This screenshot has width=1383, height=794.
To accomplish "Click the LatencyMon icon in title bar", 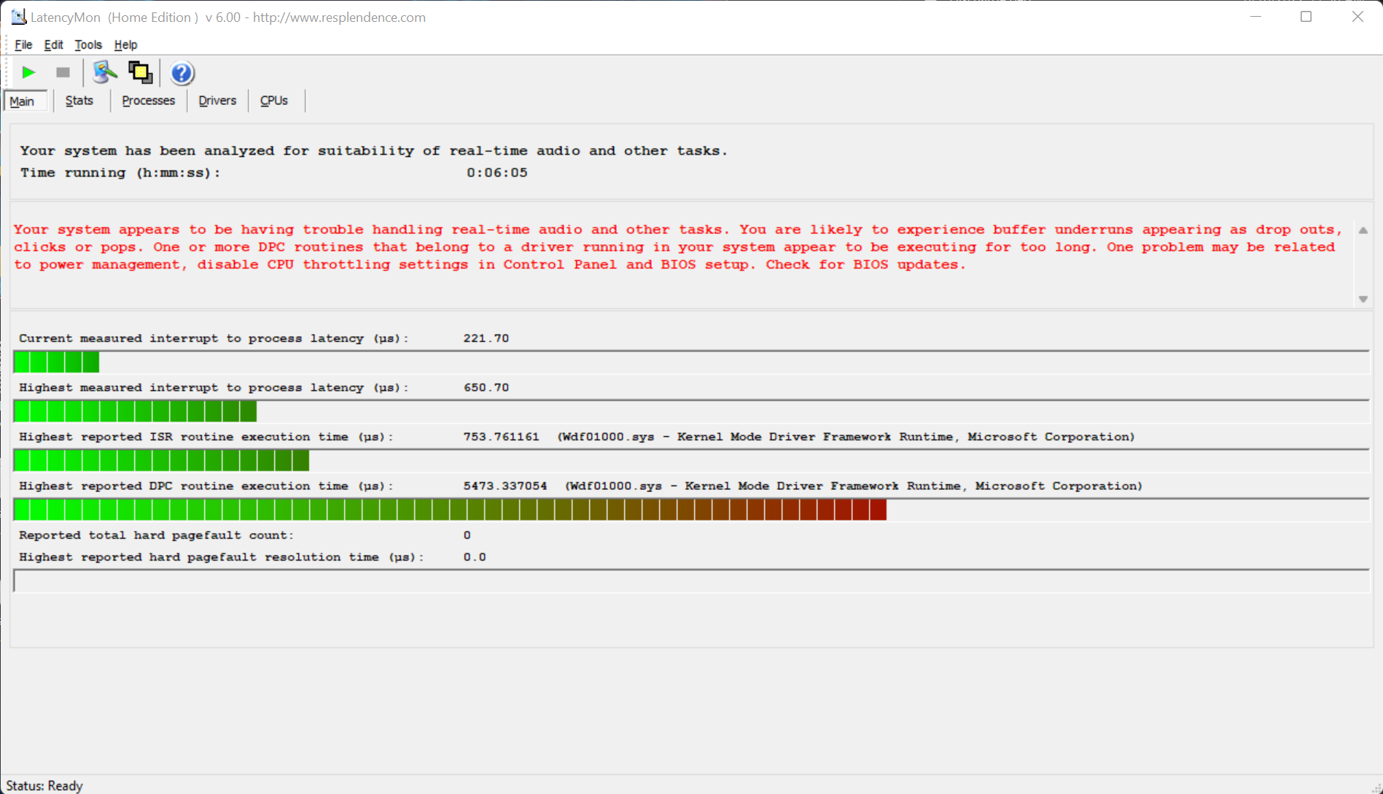I will (18, 17).
